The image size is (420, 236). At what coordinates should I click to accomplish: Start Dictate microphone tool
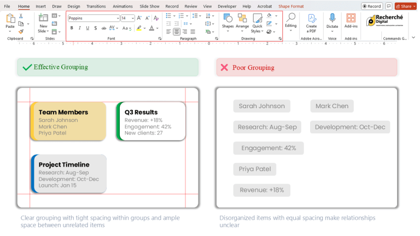pyautogui.click(x=332, y=23)
